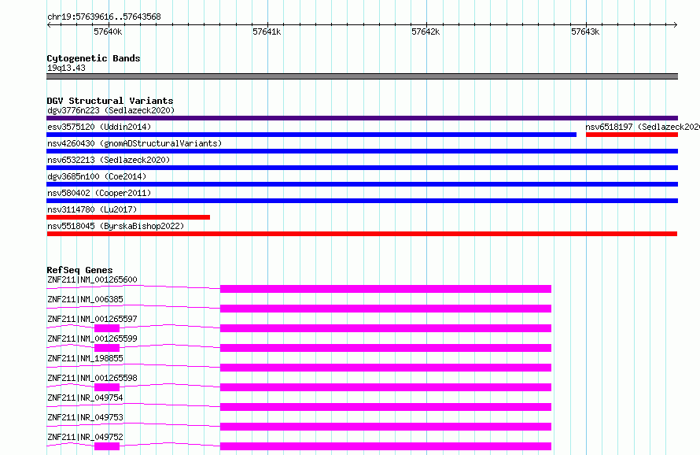This screenshot has width=700, height=455.
Task: Click the 57641k ruler tick label
Action: click(267, 31)
